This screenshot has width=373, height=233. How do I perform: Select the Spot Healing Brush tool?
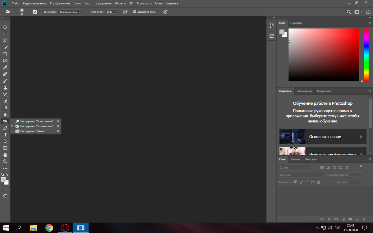tap(5, 74)
